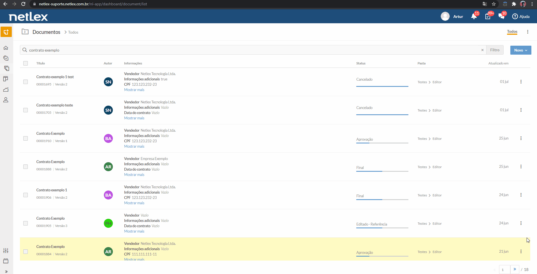Open tasks icon with 99+ badge
The height and width of the screenshot is (274, 537).
point(488,16)
